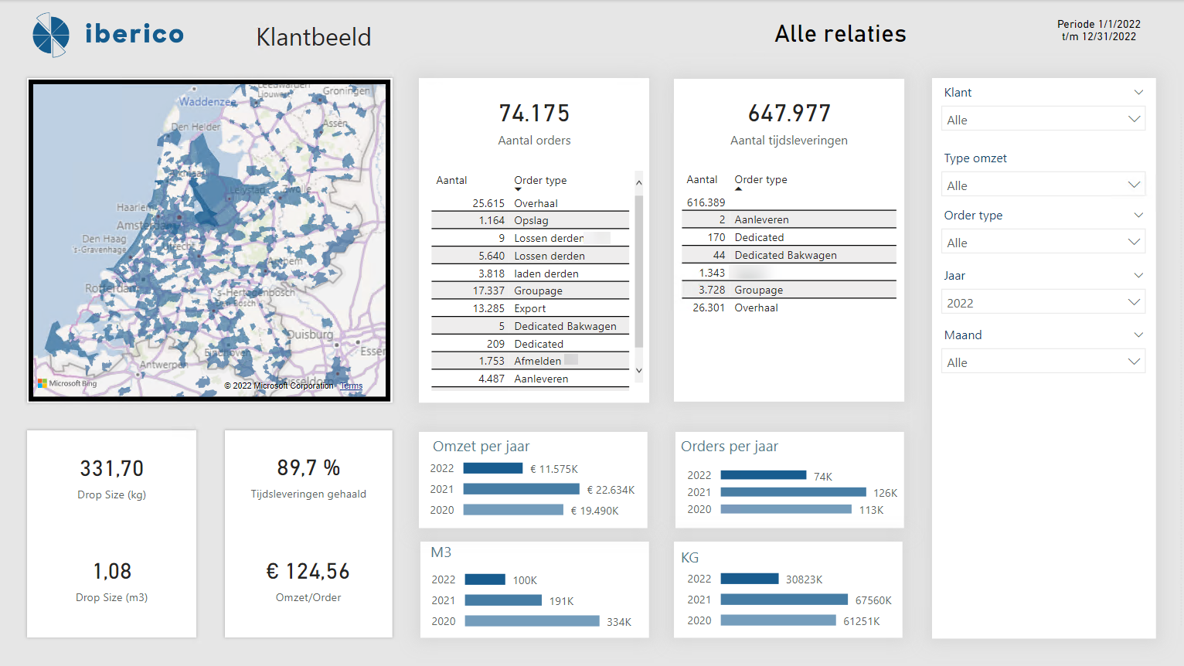This screenshot has width=1184, height=666.
Task: Click the 1,08 Drop Size (m3) value
Action: point(112,571)
